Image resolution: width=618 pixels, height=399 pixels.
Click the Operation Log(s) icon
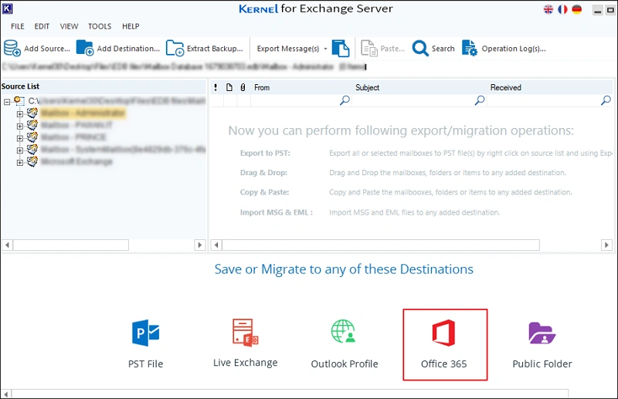(x=470, y=48)
